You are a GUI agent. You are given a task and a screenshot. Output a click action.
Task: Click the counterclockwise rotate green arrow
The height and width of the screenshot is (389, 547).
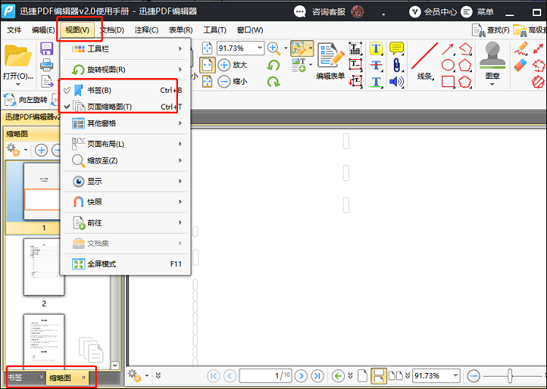(273, 65)
